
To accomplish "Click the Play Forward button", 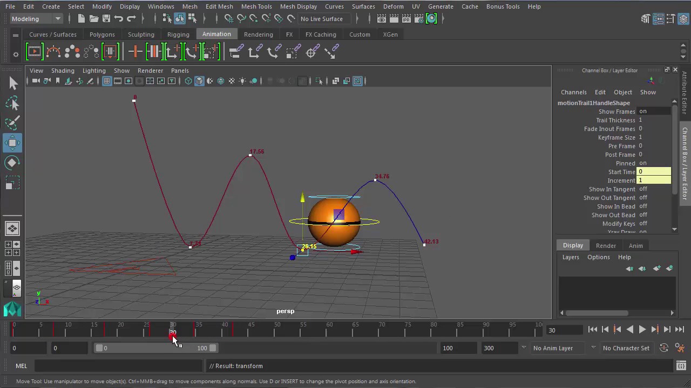I will point(642,329).
